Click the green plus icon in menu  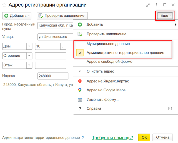[x=80, y=24]
